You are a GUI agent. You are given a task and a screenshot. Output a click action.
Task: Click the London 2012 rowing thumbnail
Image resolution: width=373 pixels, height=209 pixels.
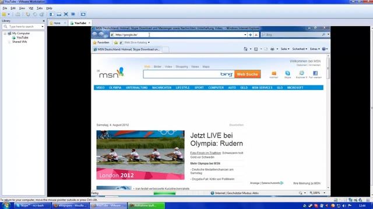click(140, 155)
